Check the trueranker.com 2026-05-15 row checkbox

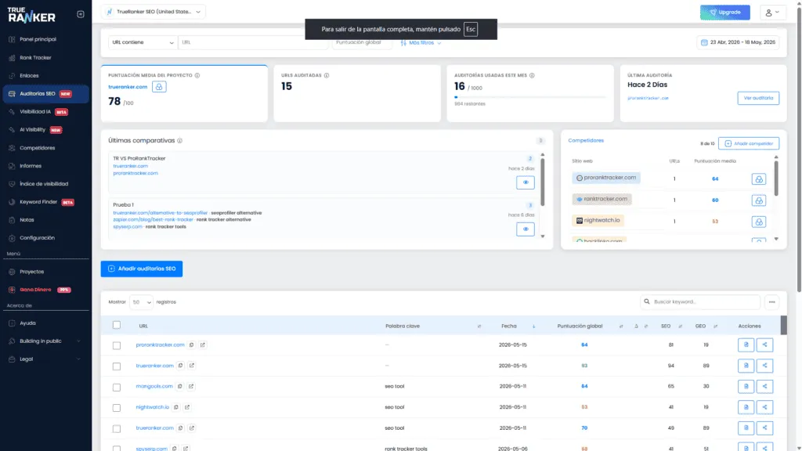[x=117, y=366]
